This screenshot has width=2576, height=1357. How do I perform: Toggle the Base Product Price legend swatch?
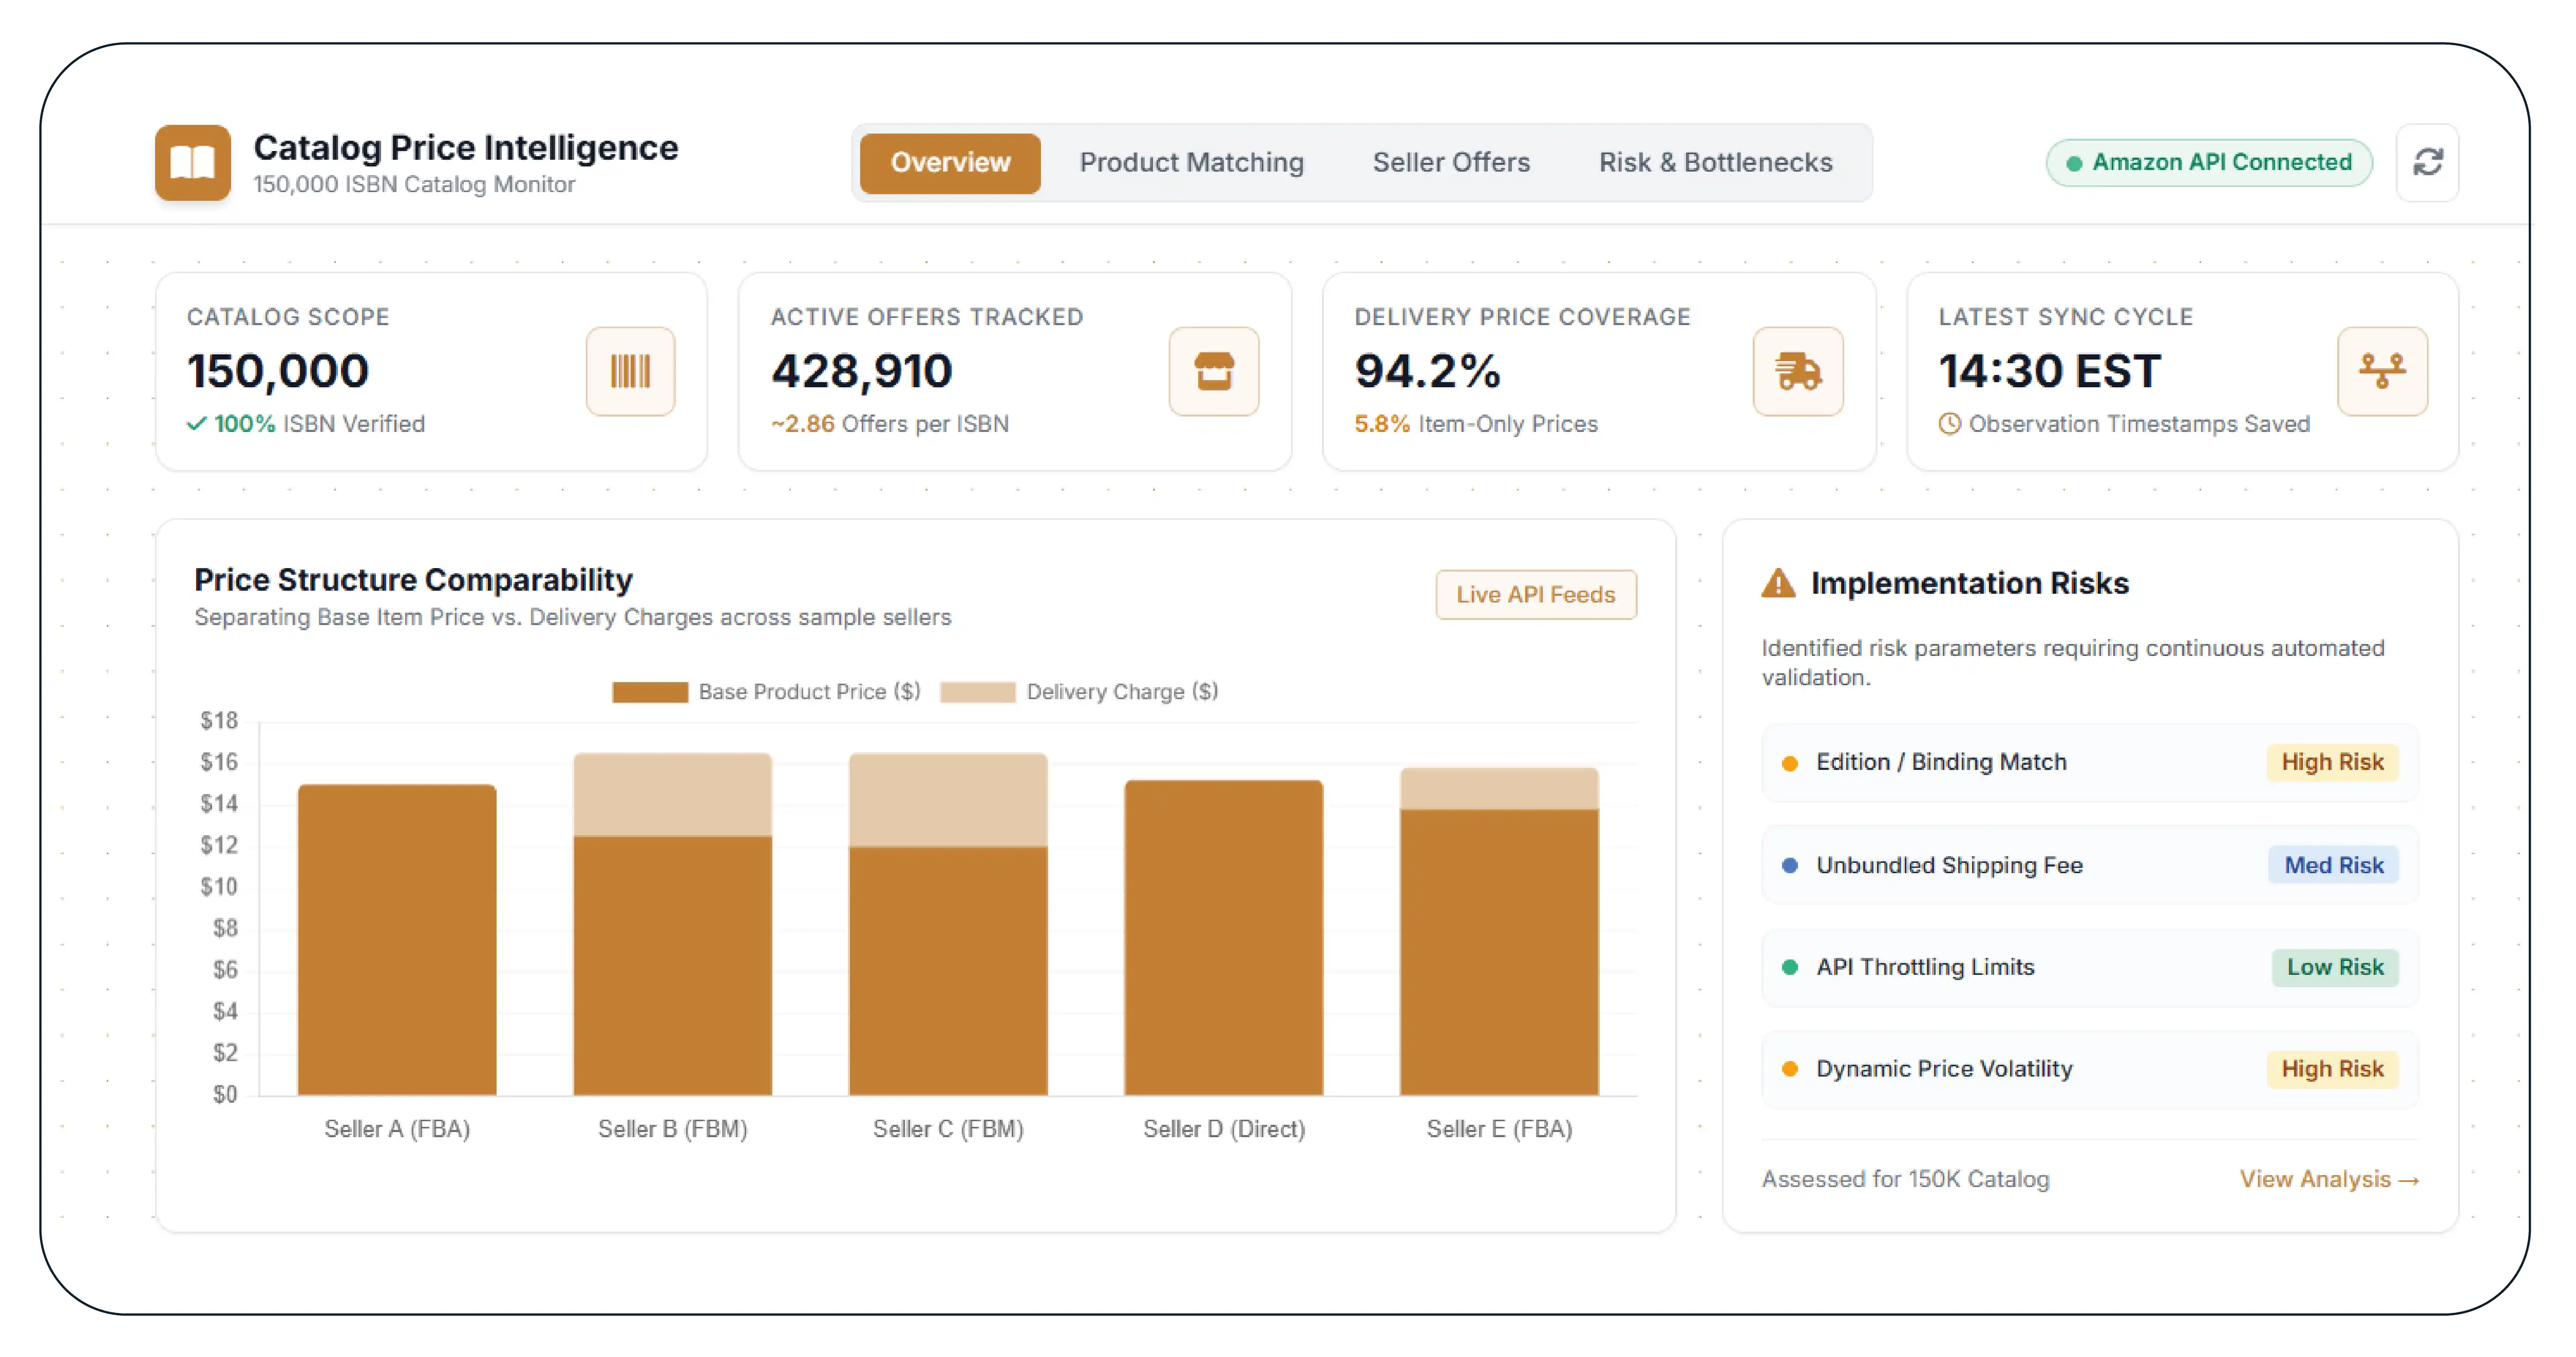(649, 692)
